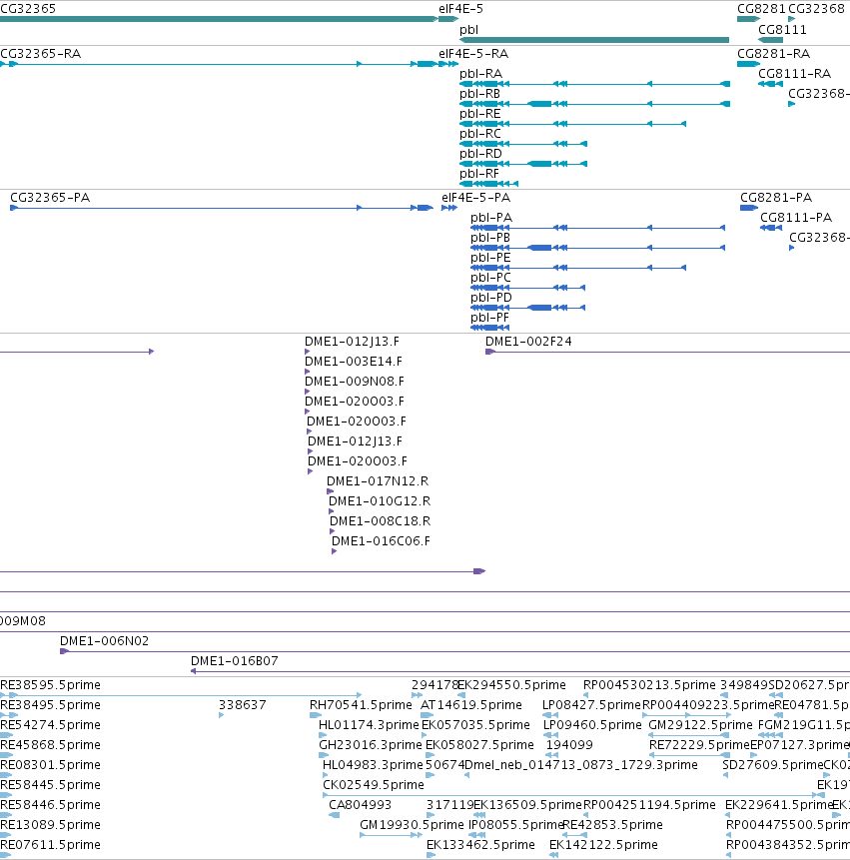Select the eIF4E-5 gene label

460,9
